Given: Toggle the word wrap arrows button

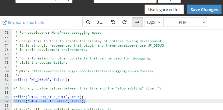Looking at the screenshot, I should [137, 22].
